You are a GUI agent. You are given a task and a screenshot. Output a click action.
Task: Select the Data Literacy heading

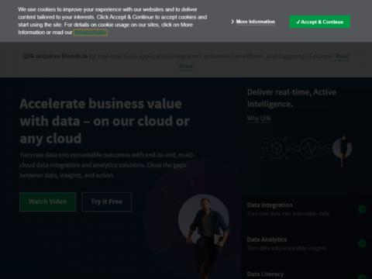click(265, 274)
